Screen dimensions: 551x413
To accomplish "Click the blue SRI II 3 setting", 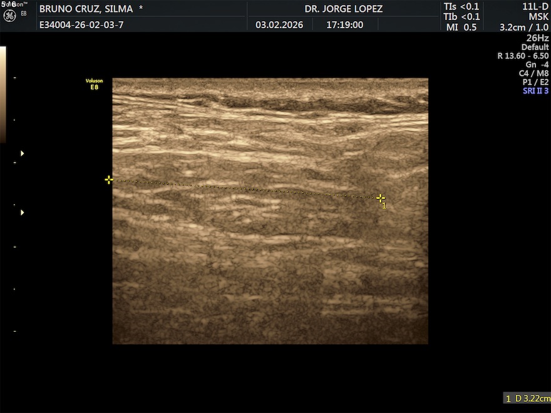I will (535, 91).
